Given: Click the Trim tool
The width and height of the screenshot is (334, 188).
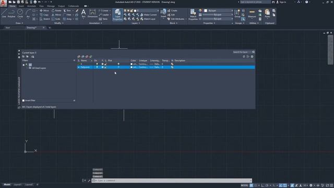Looking at the screenshot, I should coord(67,10).
